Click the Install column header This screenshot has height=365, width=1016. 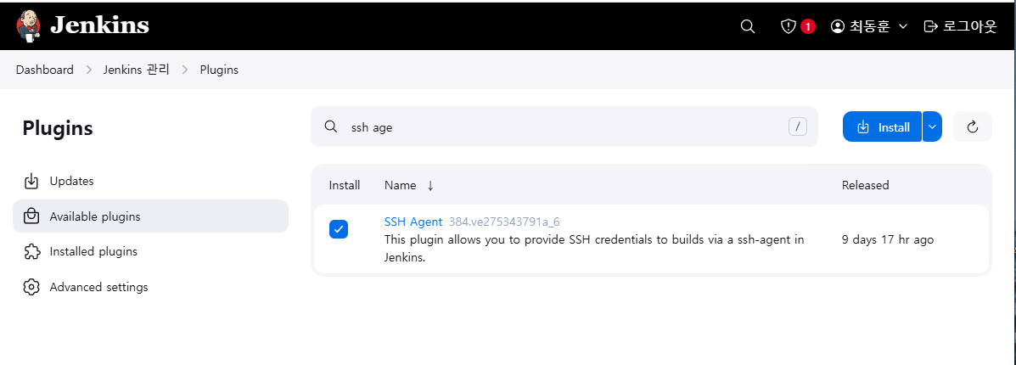(344, 185)
